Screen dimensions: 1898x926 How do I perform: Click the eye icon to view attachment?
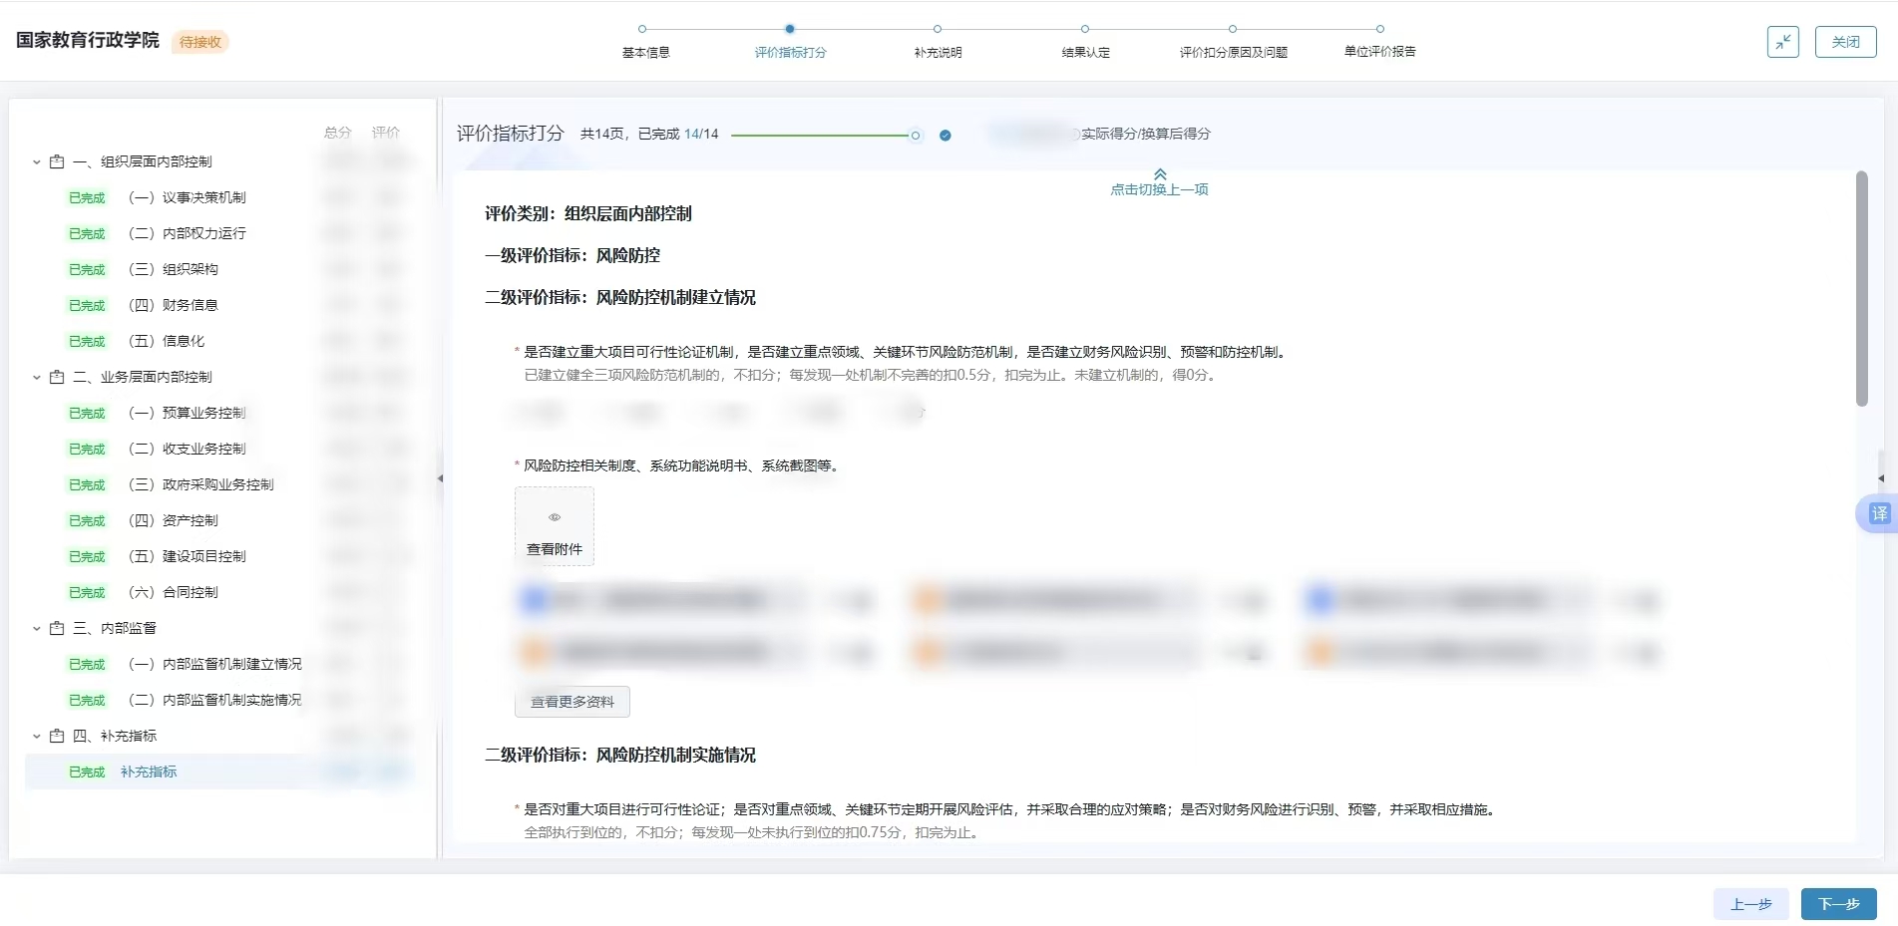point(555,517)
